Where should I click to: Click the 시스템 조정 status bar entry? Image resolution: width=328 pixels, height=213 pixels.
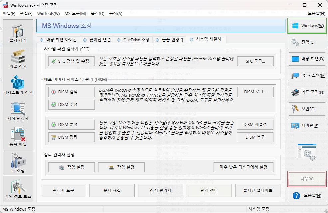tap(259, 209)
